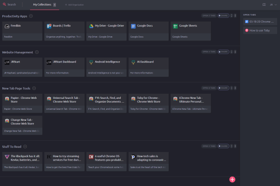Open the Feedbin bookmark card

[x=22, y=31]
